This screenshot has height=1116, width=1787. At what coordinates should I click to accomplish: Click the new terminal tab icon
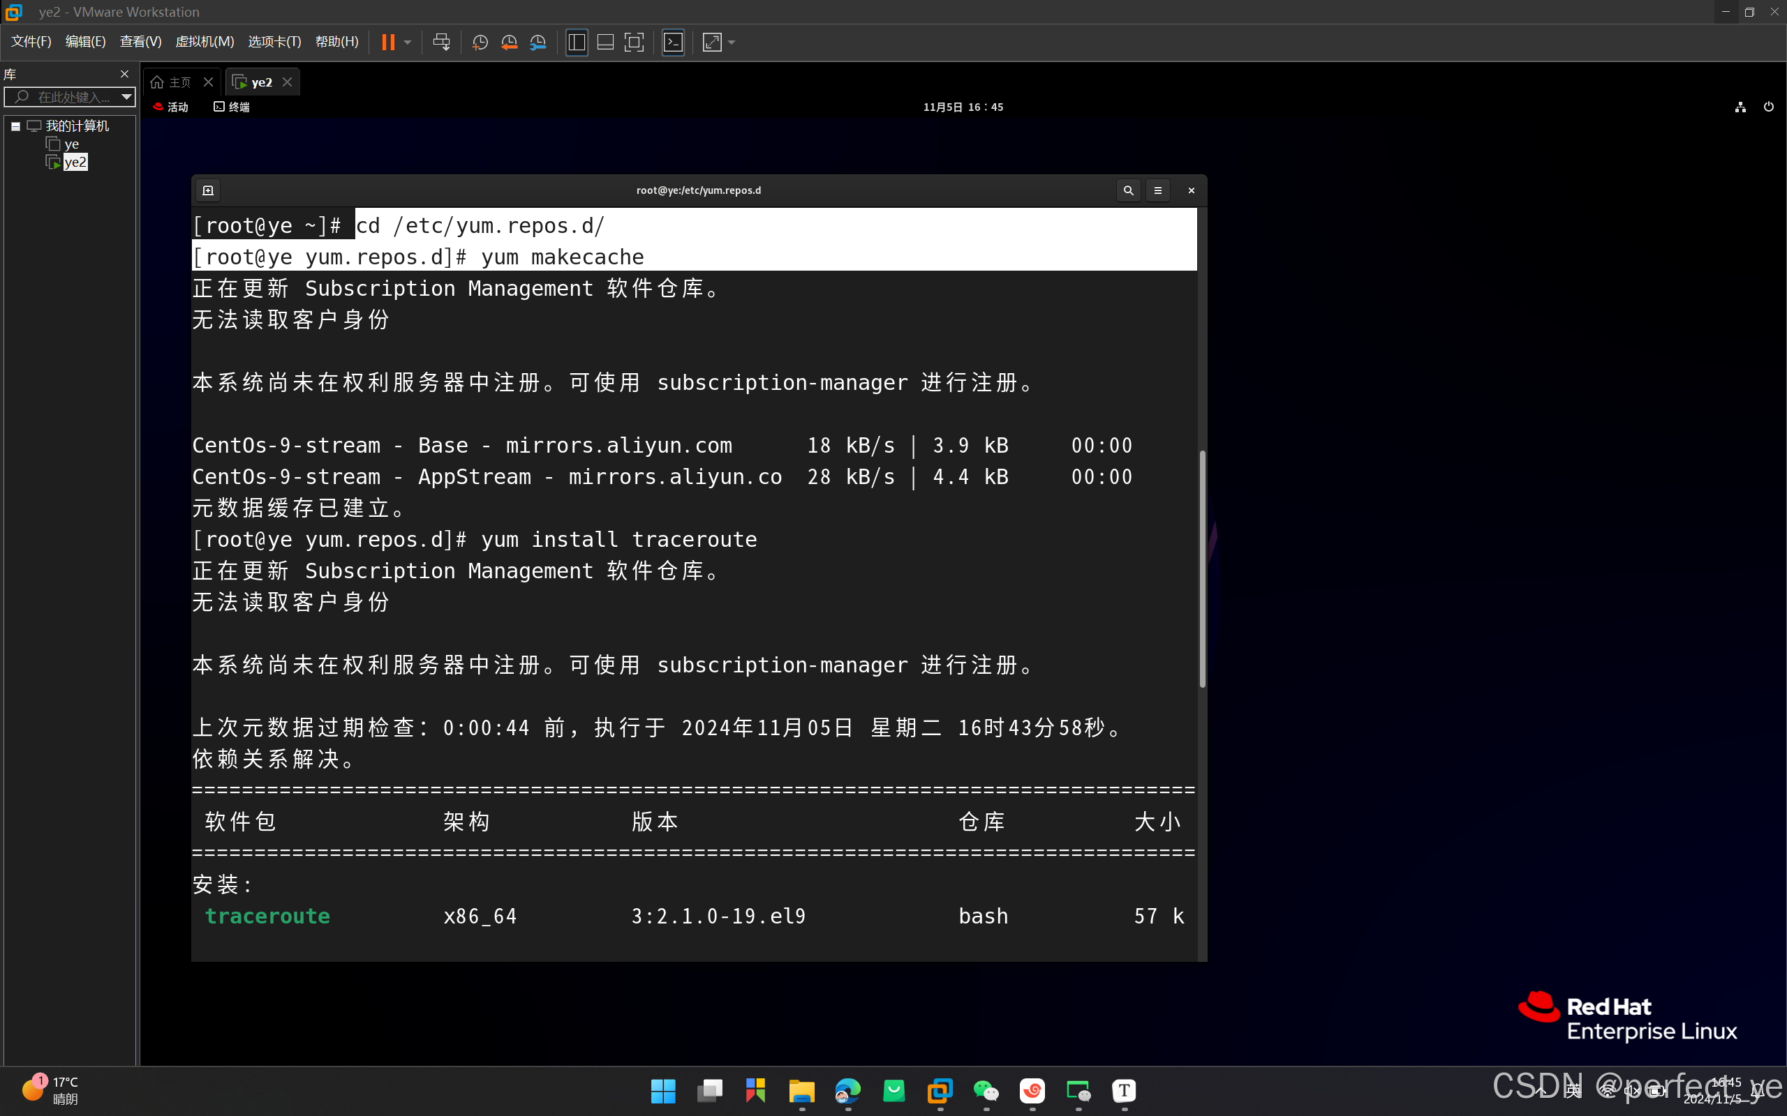(208, 190)
